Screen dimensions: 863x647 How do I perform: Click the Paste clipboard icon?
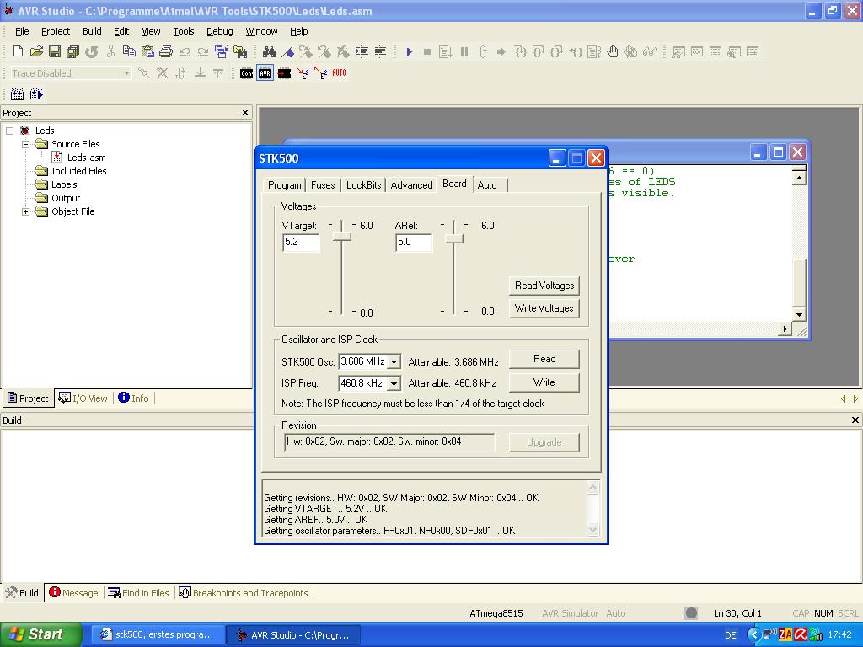point(147,51)
